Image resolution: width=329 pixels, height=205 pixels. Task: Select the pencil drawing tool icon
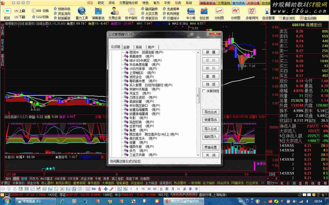pyautogui.click(x=111, y=189)
